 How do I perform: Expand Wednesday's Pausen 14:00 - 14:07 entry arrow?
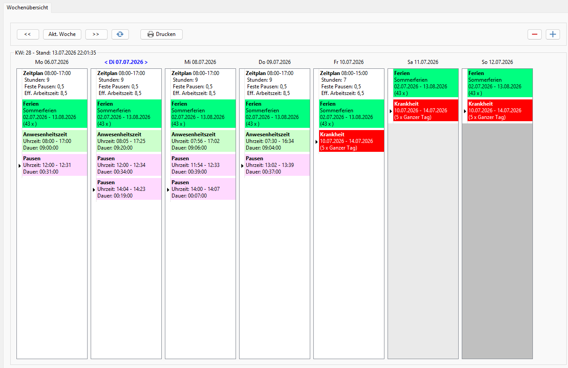tap(168, 190)
